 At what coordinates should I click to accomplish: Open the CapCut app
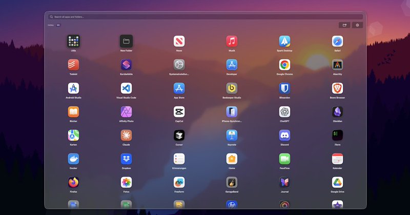pos(179,112)
